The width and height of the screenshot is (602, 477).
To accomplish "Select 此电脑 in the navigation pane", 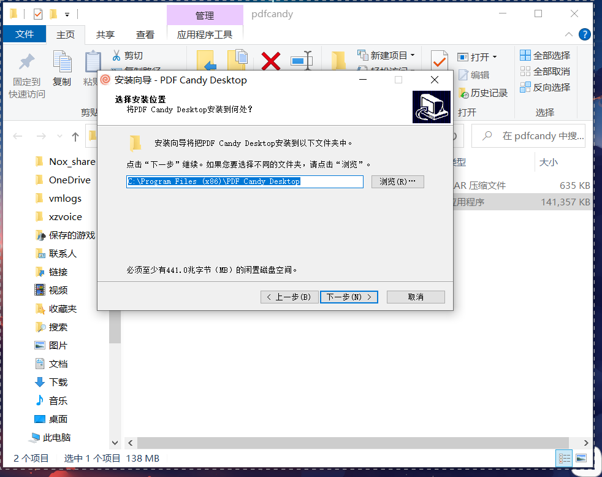I will tap(50, 438).
